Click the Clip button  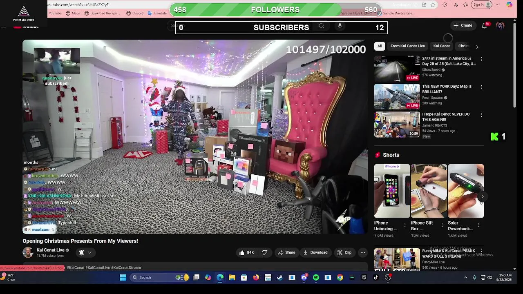pyautogui.click(x=344, y=252)
